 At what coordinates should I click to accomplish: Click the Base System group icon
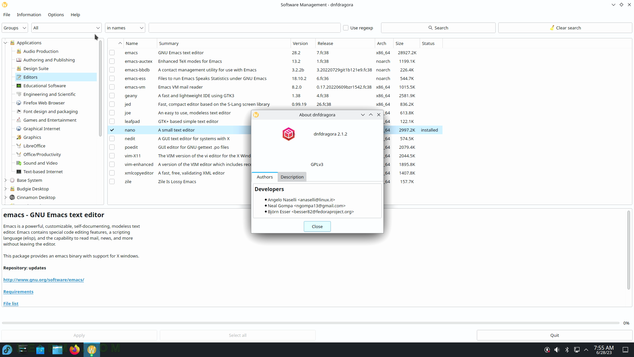(x=12, y=180)
